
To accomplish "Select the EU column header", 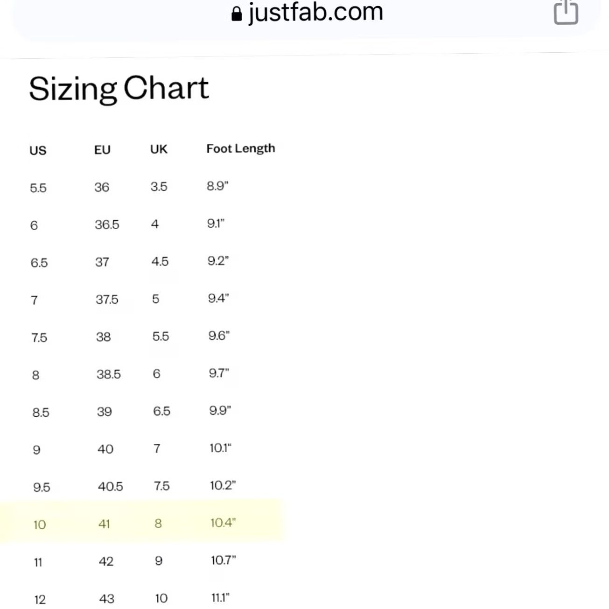I will coord(102,150).
